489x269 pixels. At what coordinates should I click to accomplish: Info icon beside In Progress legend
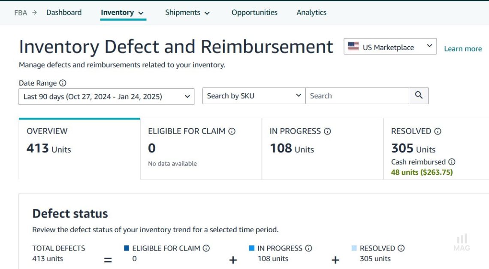(x=308, y=248)
